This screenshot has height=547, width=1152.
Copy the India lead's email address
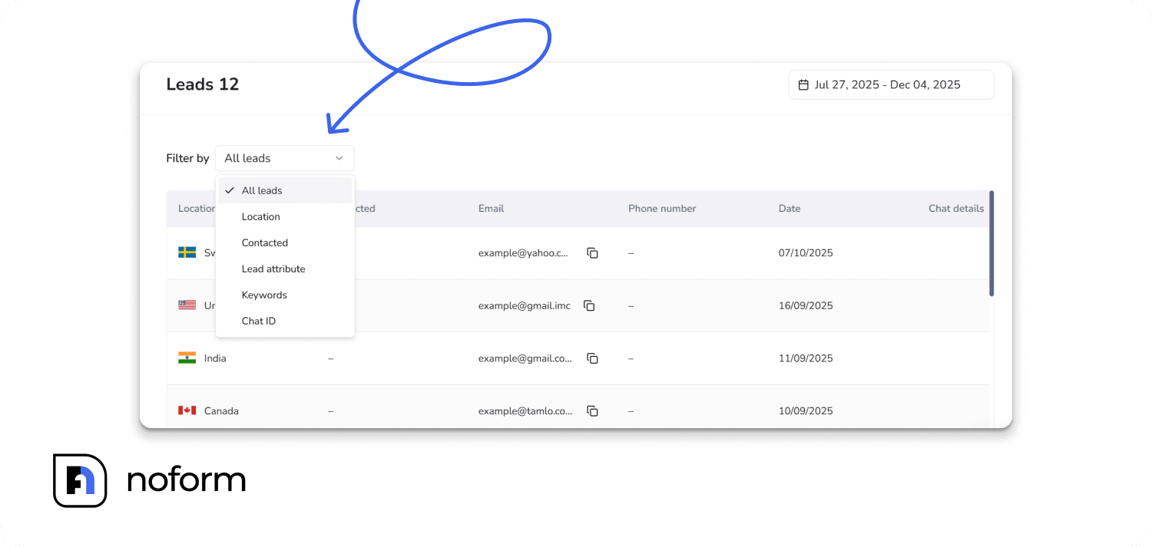(x=592, y=358)
